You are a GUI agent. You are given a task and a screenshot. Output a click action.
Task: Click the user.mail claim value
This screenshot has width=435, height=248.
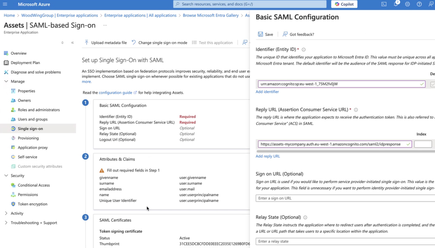point(187,189)
